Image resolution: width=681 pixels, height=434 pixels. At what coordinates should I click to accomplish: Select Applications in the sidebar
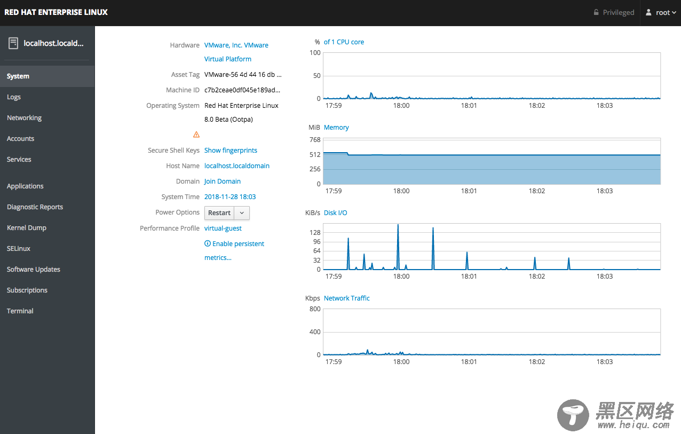pos(47,186)
